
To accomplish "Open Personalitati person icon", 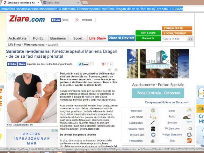I will click(153, 141).
